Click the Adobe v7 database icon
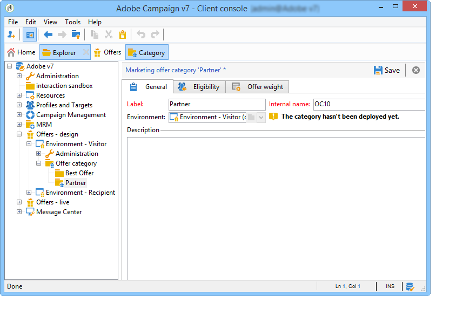The height and width of the screenshot is (315, 456). pyautogui.click(x=21, y=66)
